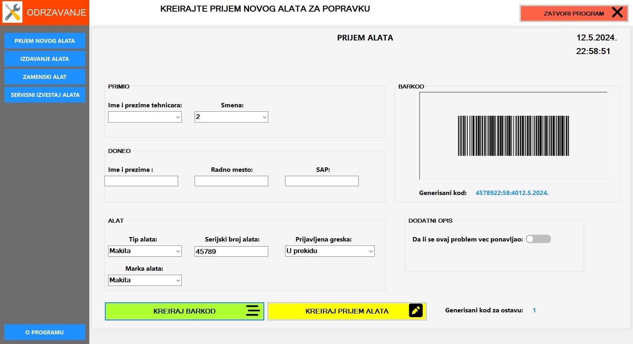Open Servisni Izvestaj Alata from sidebar
Viewport: 633px width, 344px height.
[x=45, y=95]
